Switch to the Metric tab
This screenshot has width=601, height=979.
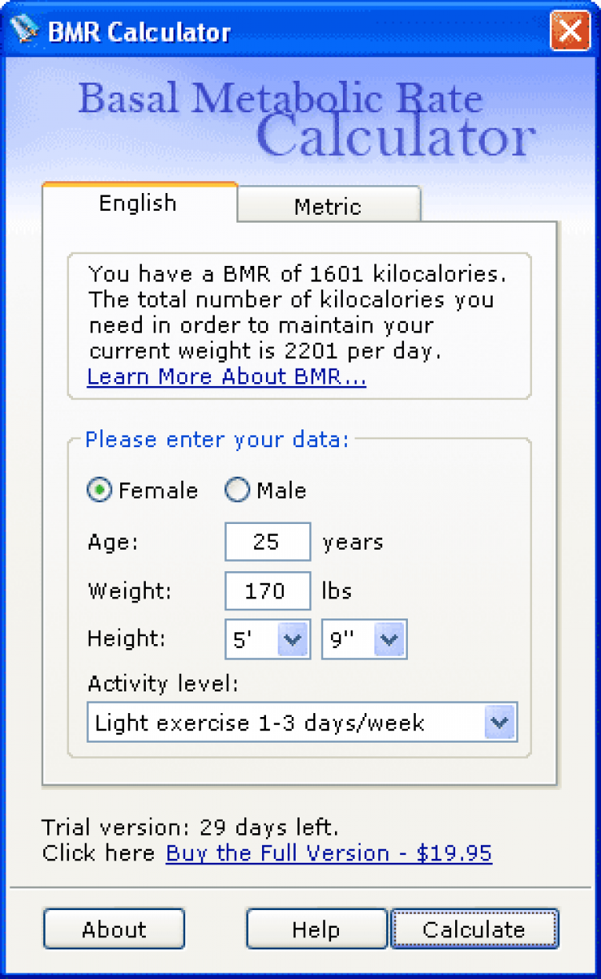(328, 206)
